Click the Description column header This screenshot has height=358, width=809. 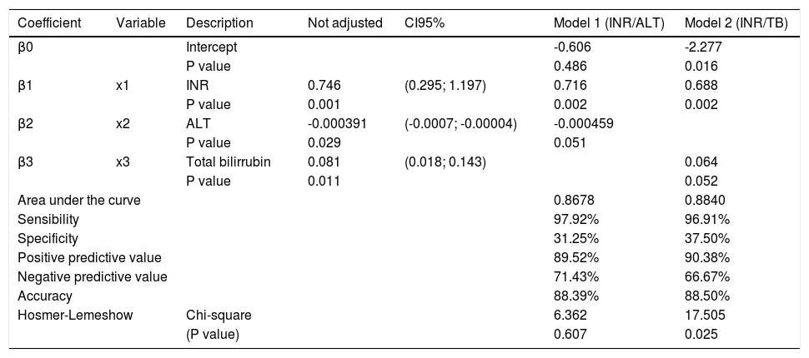[x=217, y=22]
